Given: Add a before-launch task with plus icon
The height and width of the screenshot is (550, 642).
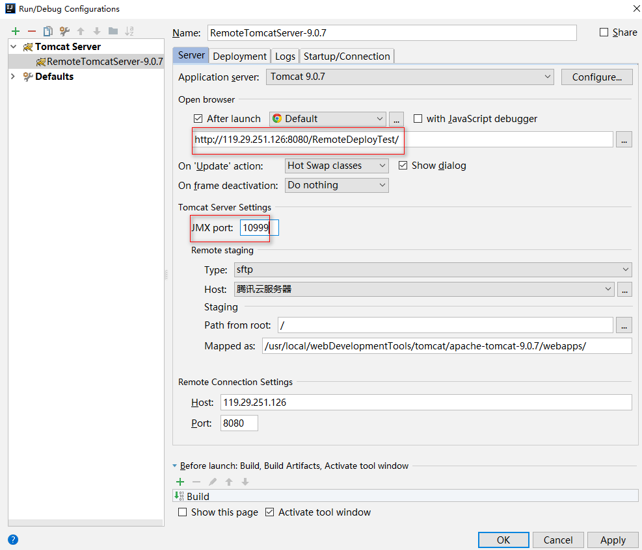Looking at the screenshot, I should (x=180, y=482).
